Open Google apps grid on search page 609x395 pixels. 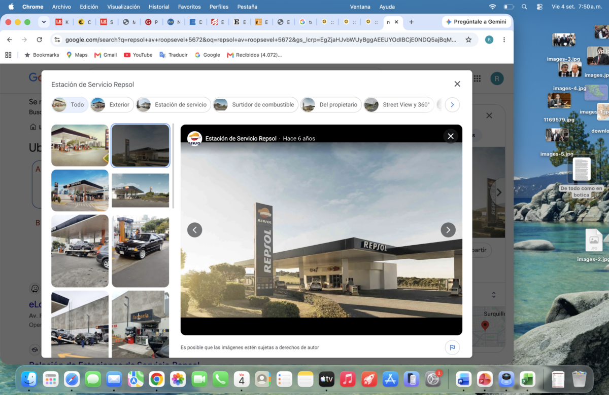[x=477, y=78]
